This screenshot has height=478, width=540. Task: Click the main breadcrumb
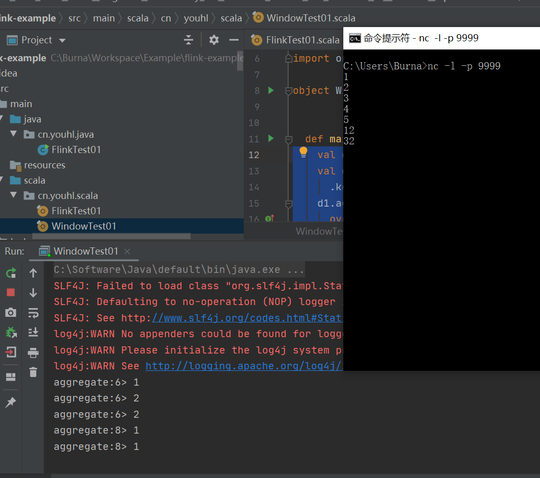point(104,18)
